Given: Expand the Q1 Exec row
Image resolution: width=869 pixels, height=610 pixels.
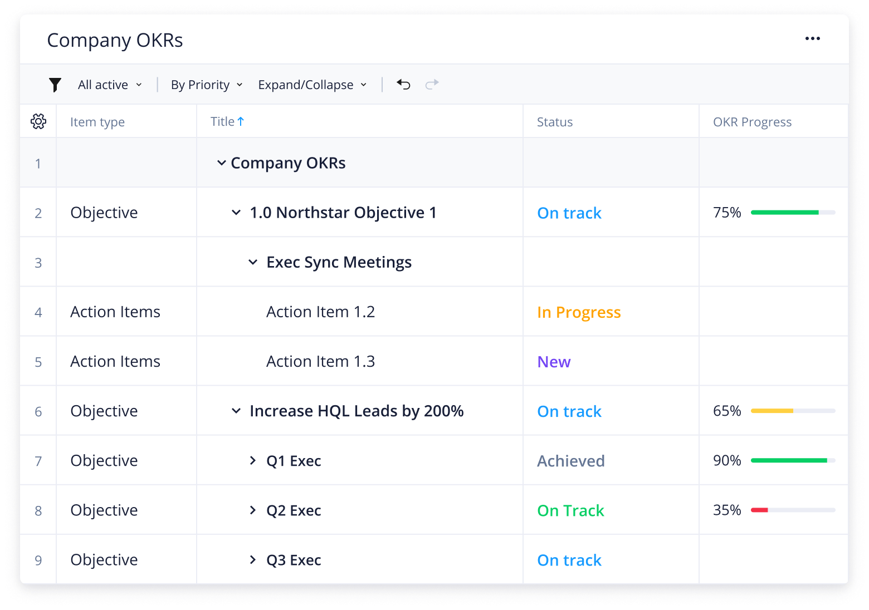Looking at the screenshot, I should (253, 460).
